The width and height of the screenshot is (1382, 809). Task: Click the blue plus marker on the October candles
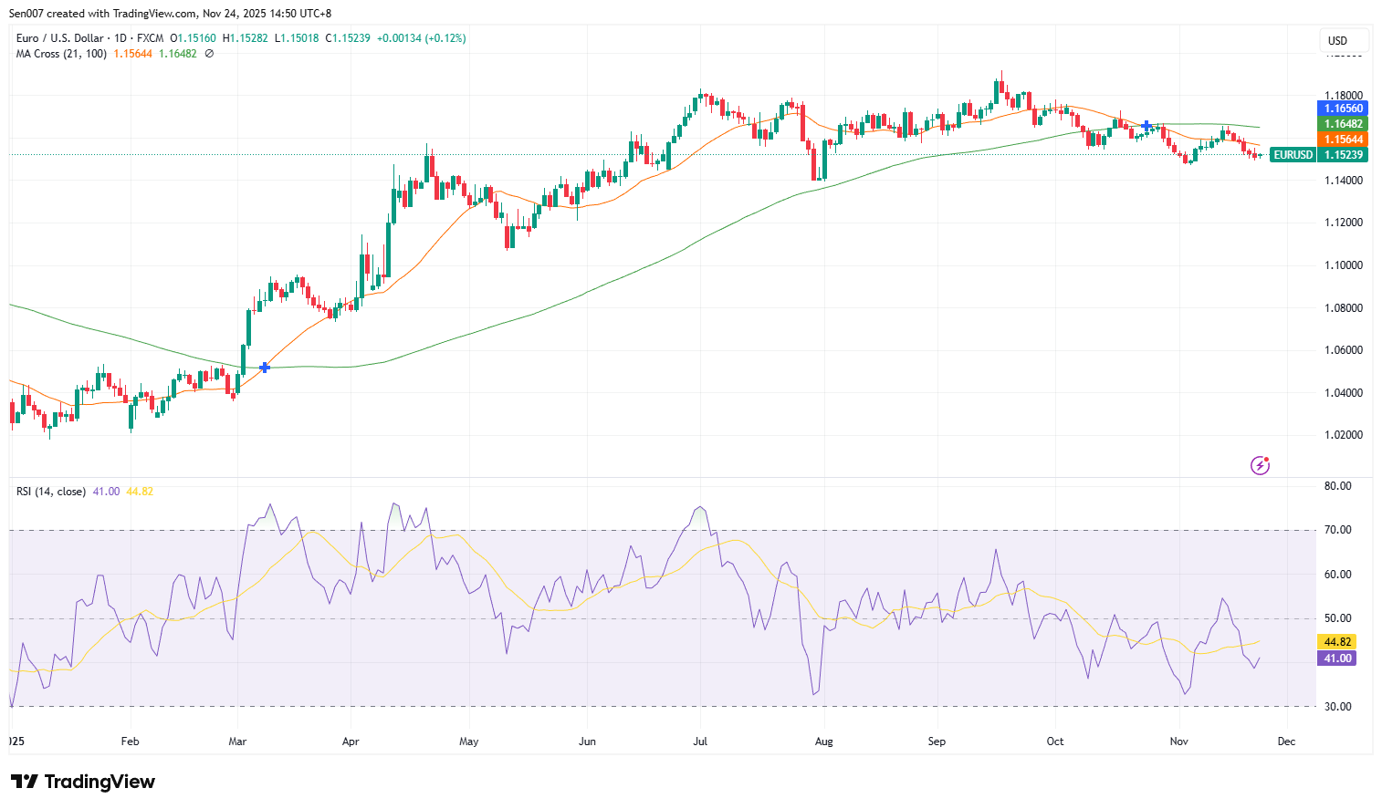point(1145,124)
